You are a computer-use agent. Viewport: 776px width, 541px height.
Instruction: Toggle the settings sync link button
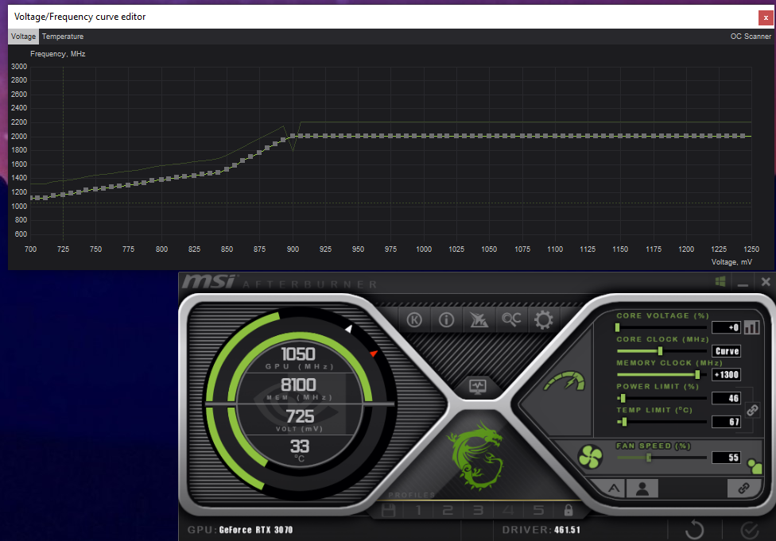(x=744, y=489)
